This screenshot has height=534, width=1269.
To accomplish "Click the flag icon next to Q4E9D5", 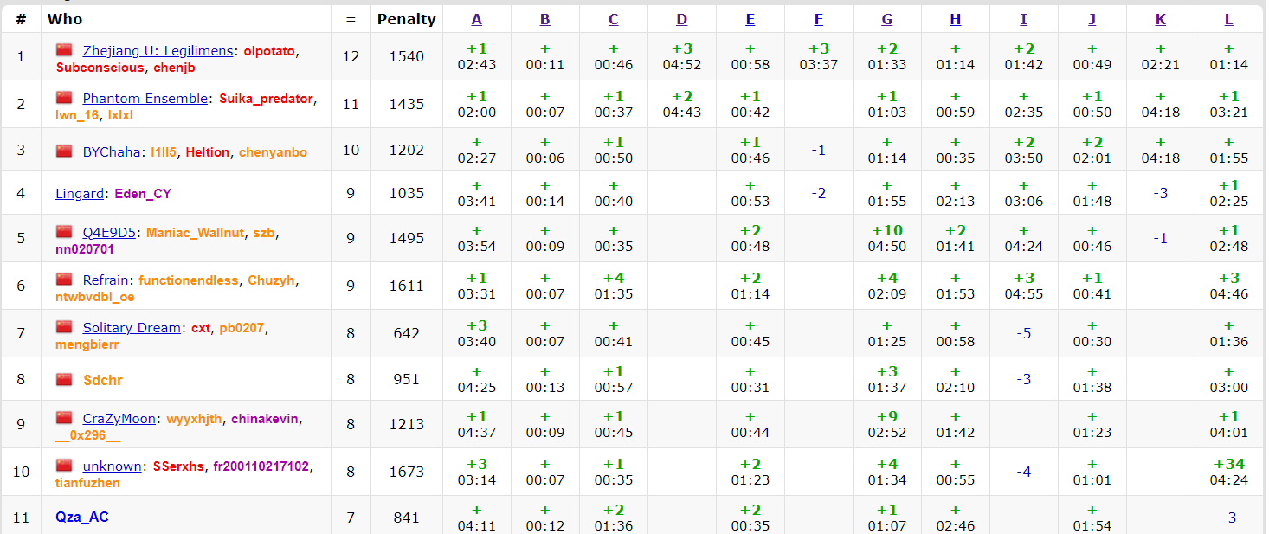I will point(64,232).
